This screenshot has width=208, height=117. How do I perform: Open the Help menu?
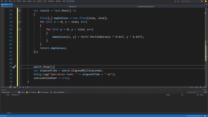[64, 1]
